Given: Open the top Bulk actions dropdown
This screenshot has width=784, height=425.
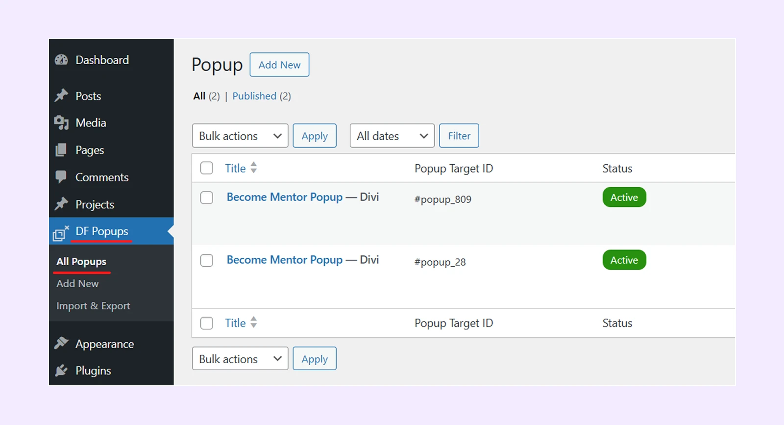Looking at the screenshot, I should (240, 136).
